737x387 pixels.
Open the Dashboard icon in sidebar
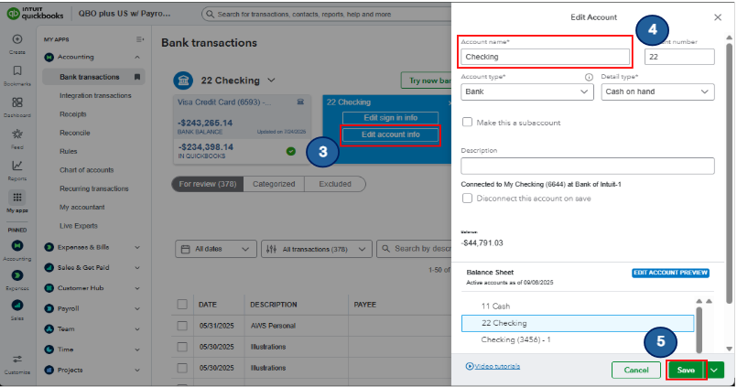pos(16,102)
